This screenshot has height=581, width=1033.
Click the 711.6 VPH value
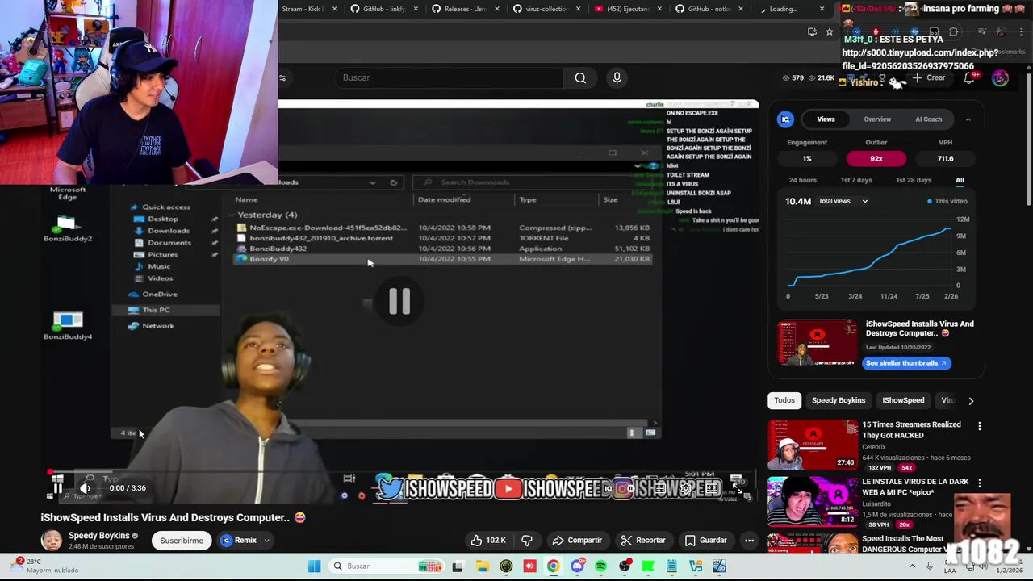coord(946,158)
